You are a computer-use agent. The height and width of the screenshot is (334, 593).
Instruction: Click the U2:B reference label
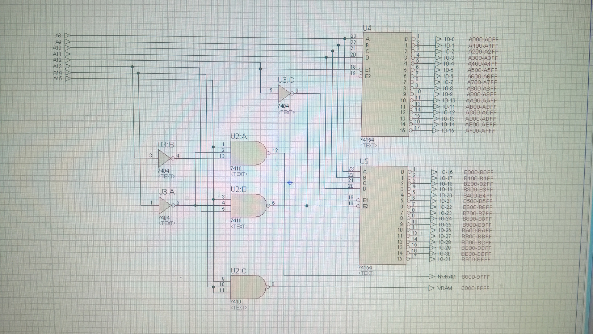238,189
